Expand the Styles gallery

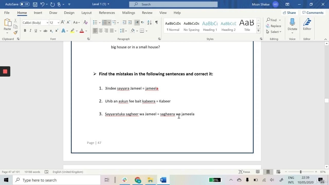tap(258, 31)
